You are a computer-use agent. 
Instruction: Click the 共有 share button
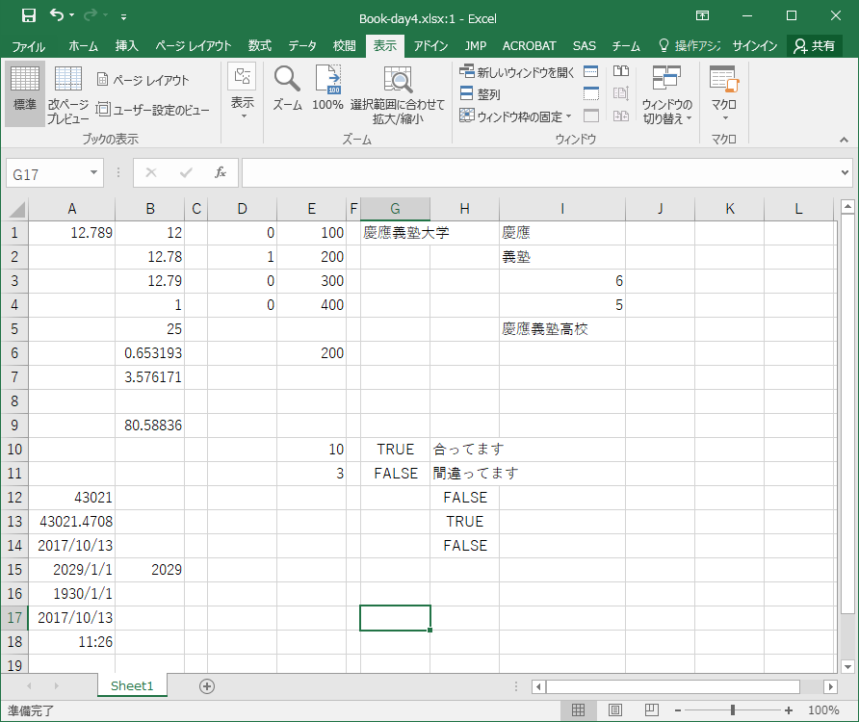click(814, 46)
